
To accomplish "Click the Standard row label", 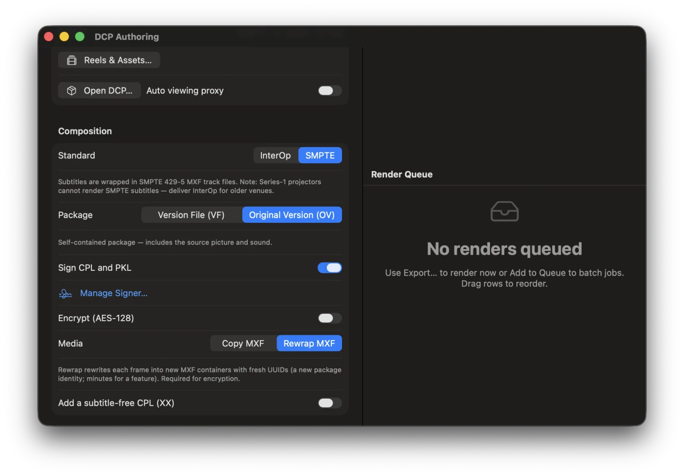I will click(x=77, y=155).
